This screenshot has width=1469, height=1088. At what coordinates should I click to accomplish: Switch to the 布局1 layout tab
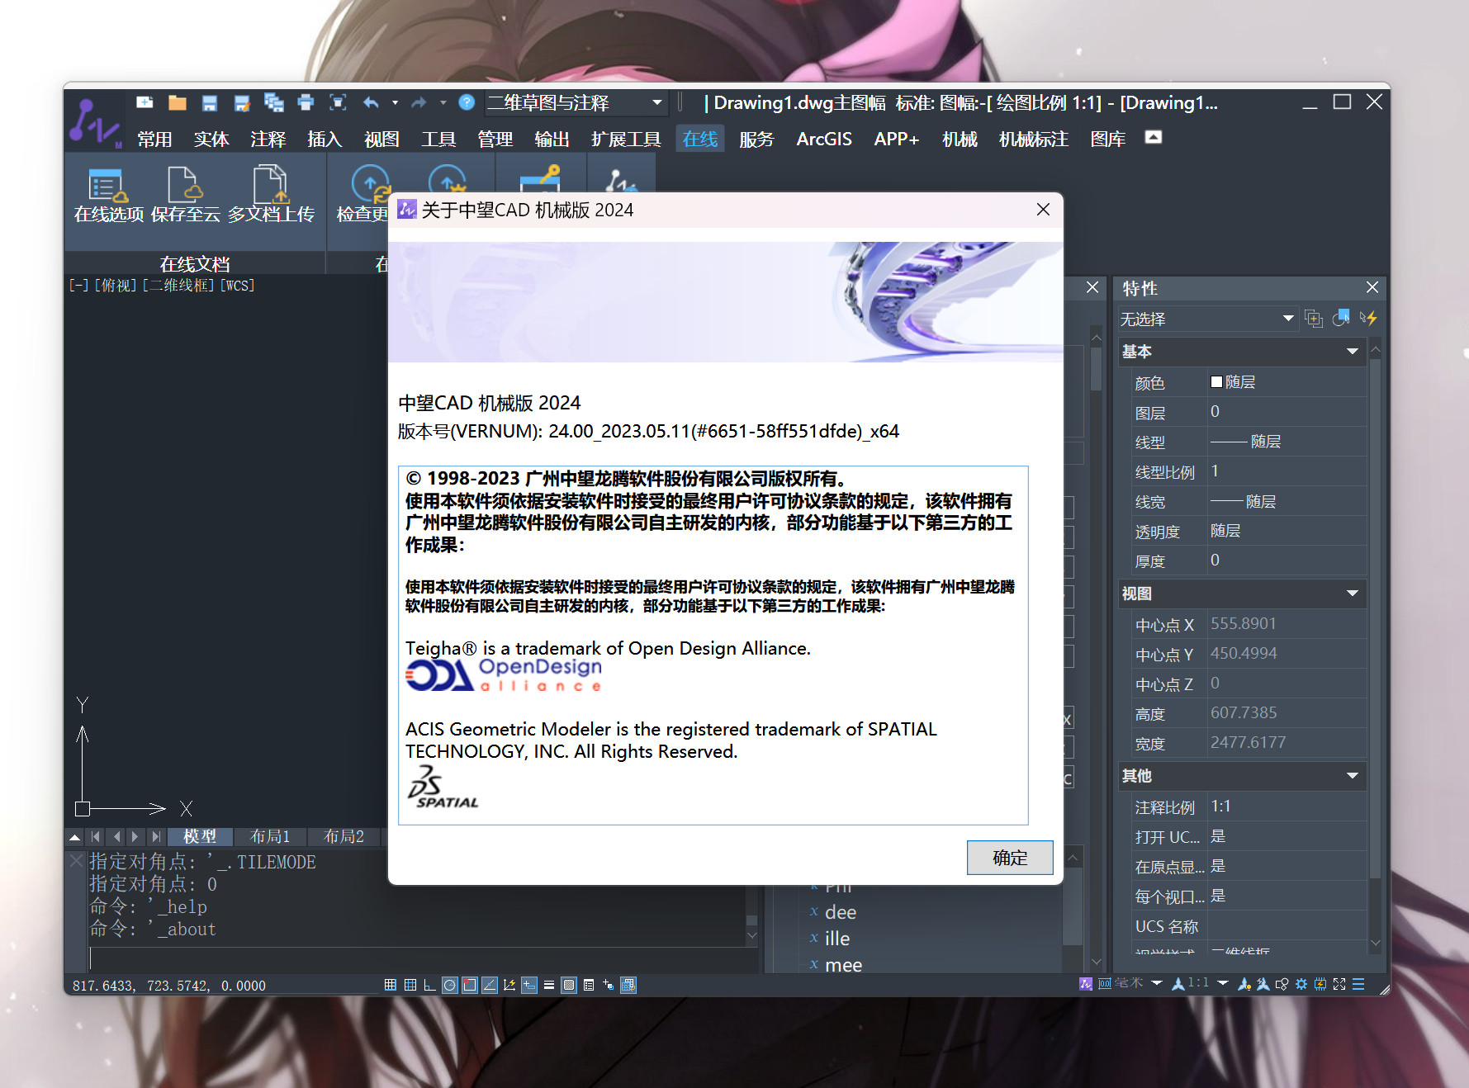(270, 836)
